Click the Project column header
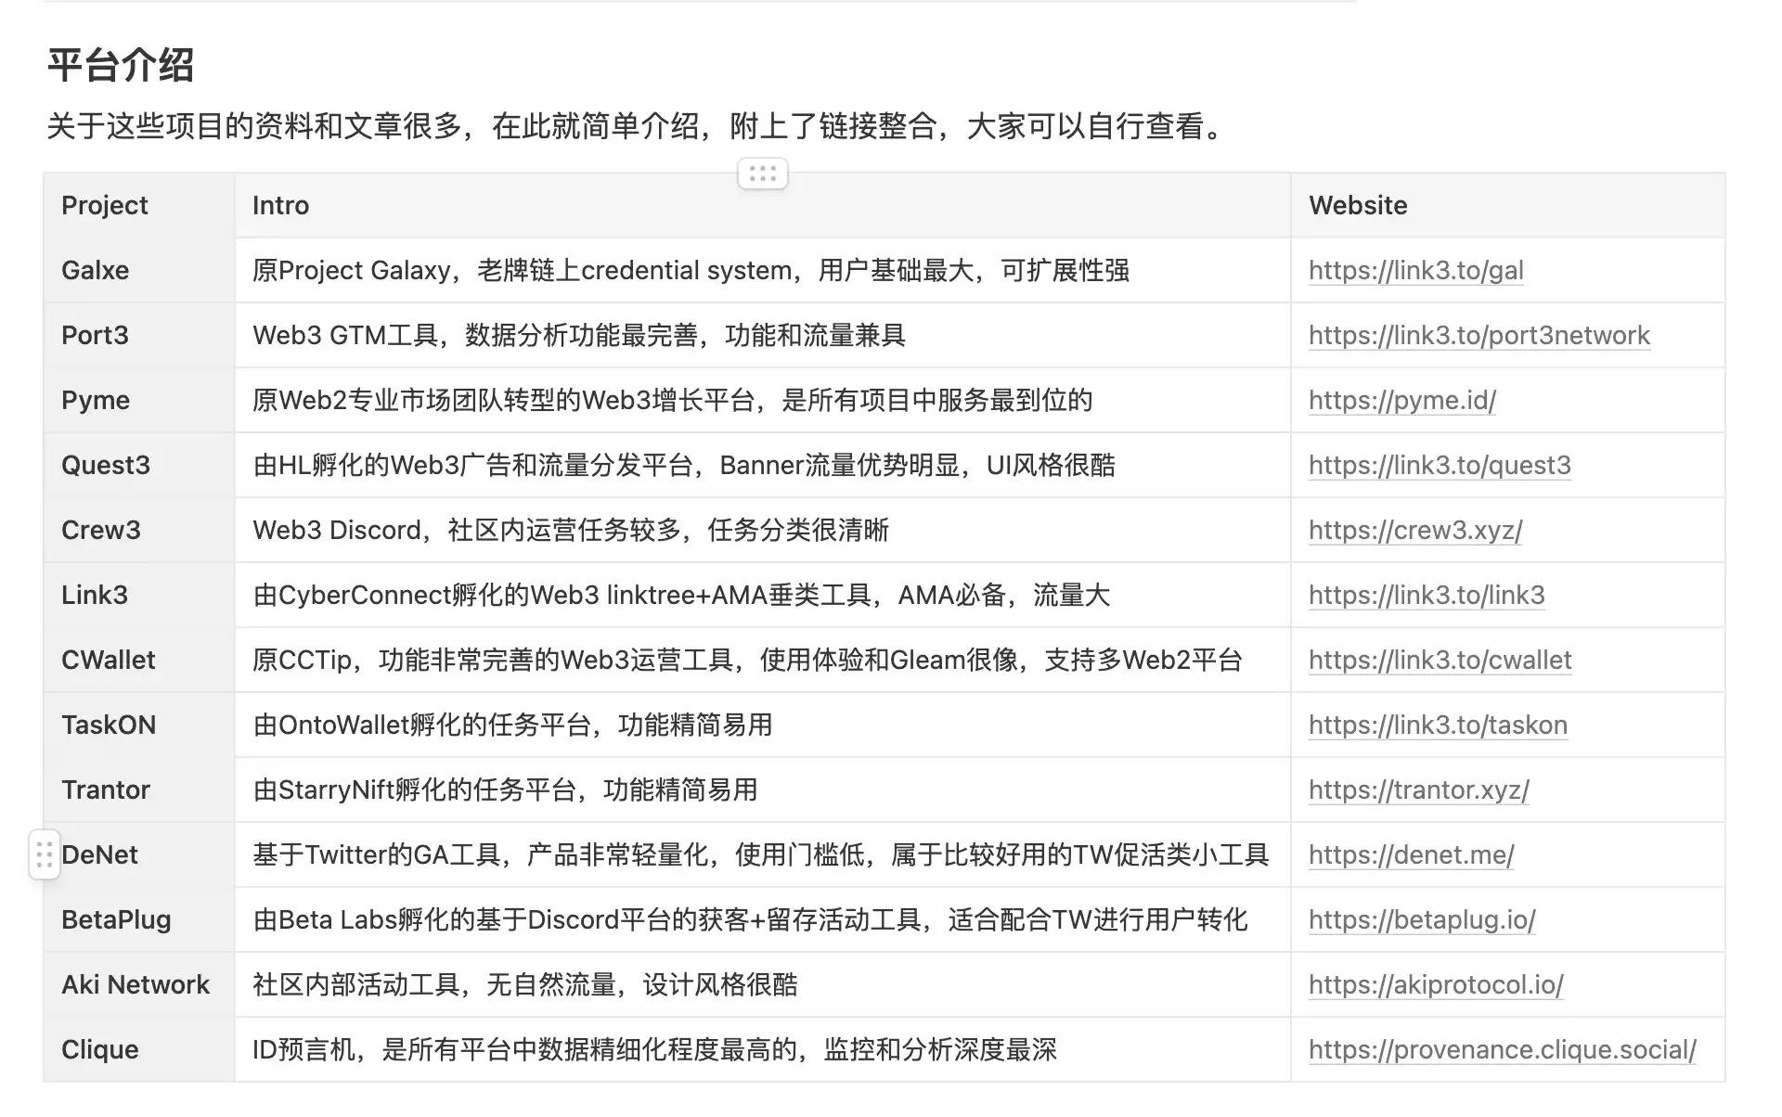 pos(104,205)
